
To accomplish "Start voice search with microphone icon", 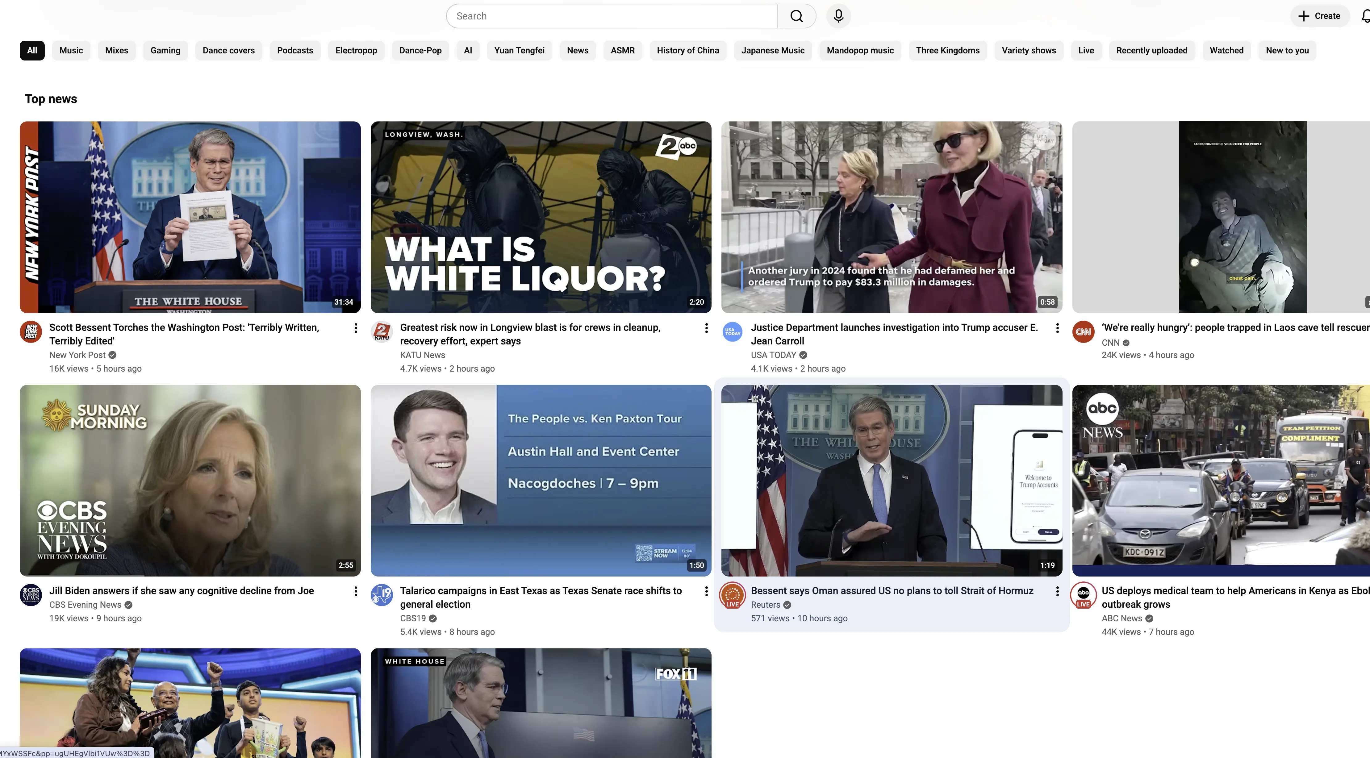I will click(838, 16).
